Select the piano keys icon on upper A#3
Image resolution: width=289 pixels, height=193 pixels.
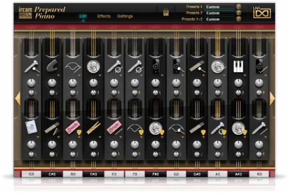pyautogui.click(x=238, y=66)
